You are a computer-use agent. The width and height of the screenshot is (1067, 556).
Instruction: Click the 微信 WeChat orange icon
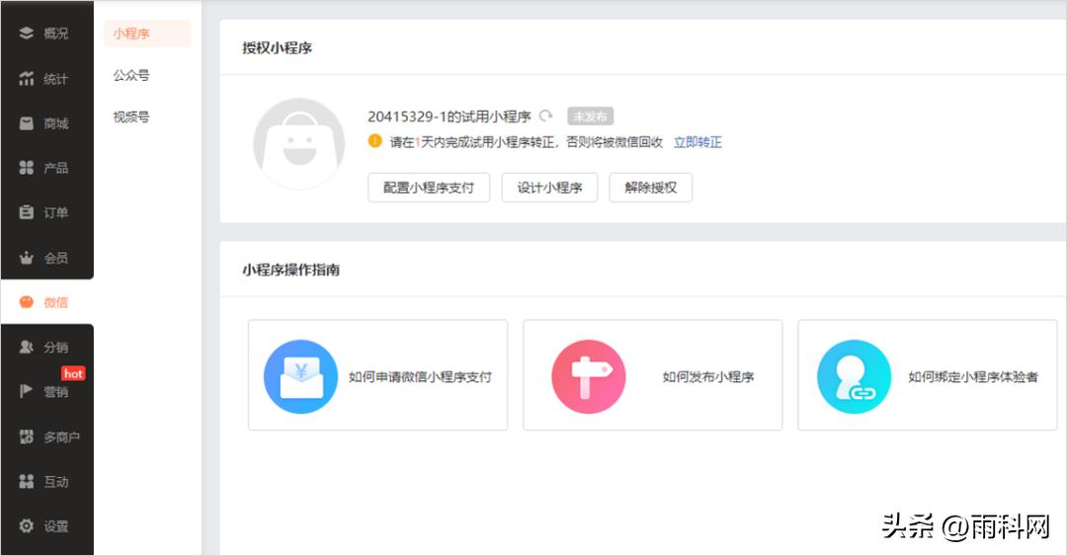pos(26,302)
